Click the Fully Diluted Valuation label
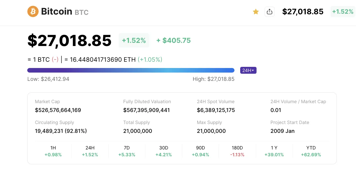Image resolution: width=356 pixels, height=180 pixels. (x=147, y=101)
